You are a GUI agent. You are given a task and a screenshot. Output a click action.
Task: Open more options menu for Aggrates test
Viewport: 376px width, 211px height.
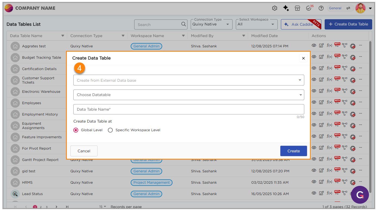361,45
